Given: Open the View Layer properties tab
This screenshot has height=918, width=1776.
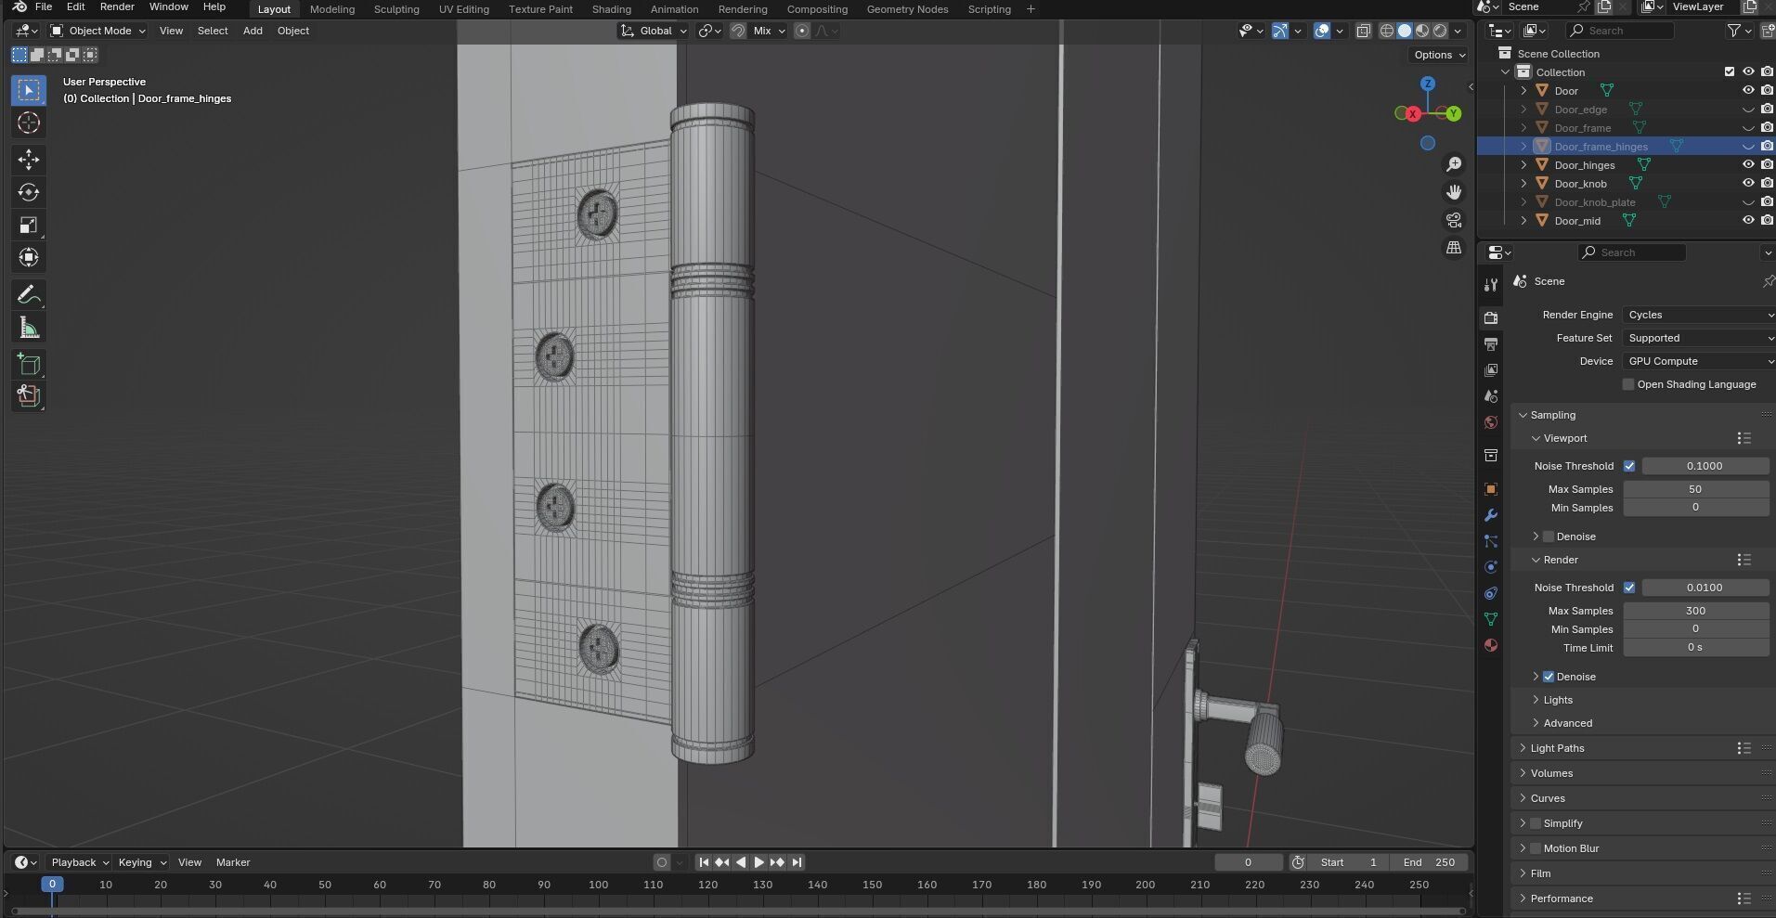Looking at the screenshot, I should point(1491,369).
